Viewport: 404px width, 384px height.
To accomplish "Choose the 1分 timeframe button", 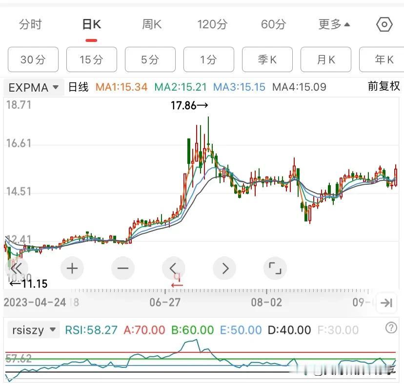I will (209, 59).
